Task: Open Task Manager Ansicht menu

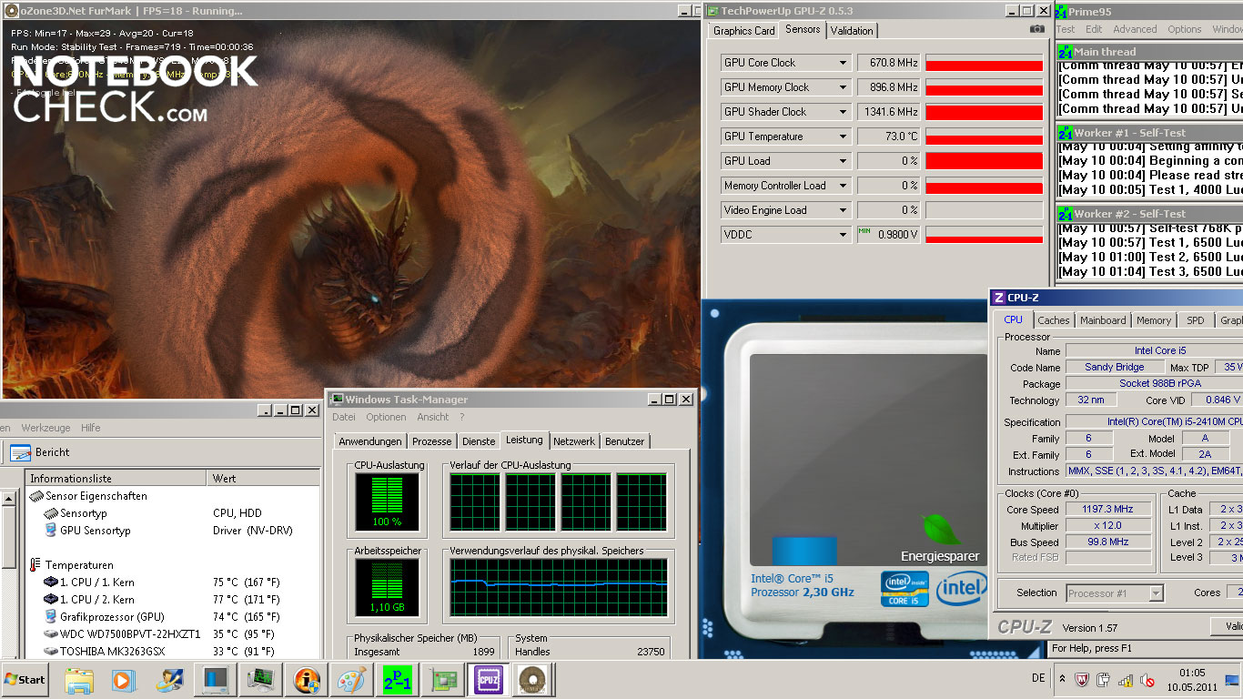Action: point(433,417)
